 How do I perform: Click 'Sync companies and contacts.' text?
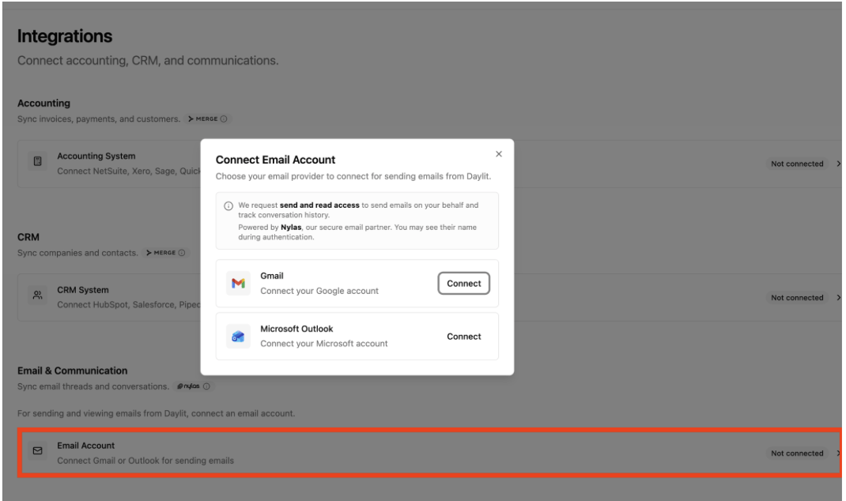77,252
